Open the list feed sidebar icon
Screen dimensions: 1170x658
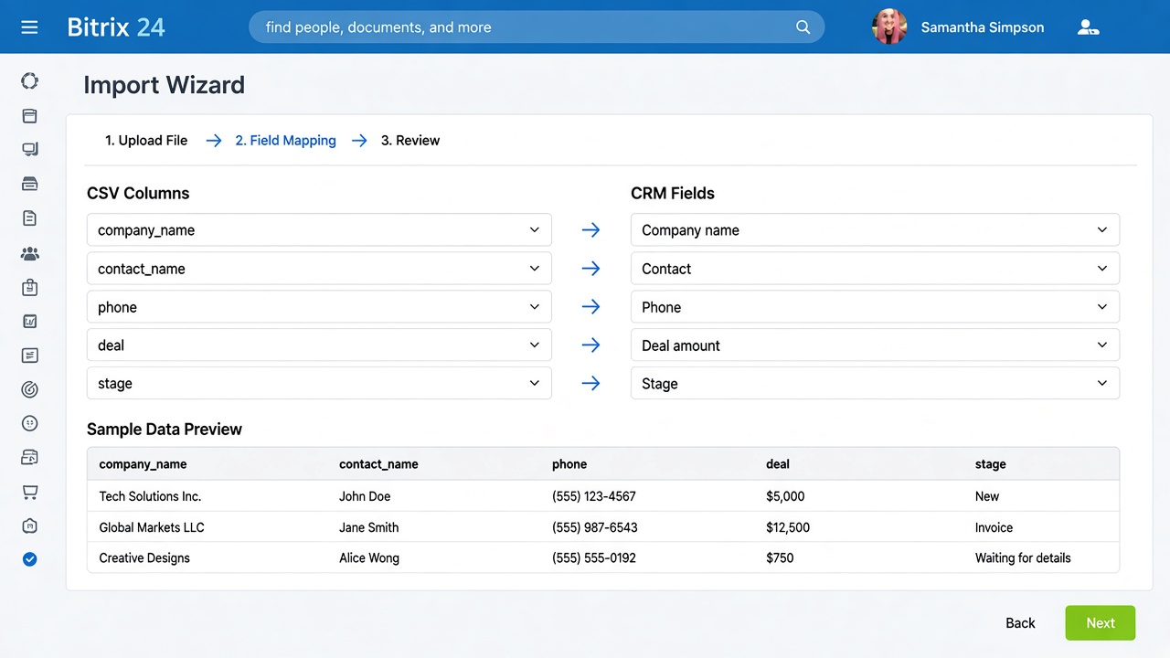tap(29, 356)
